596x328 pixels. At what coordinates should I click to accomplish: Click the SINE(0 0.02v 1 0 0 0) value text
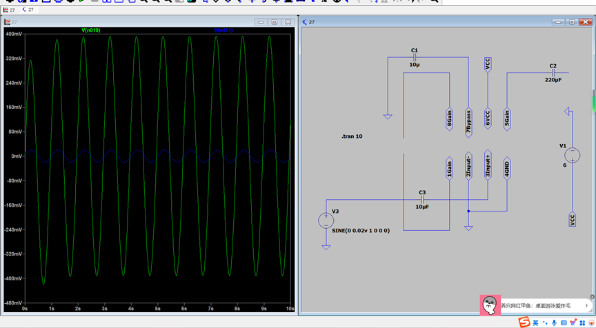tap(360, 230)
